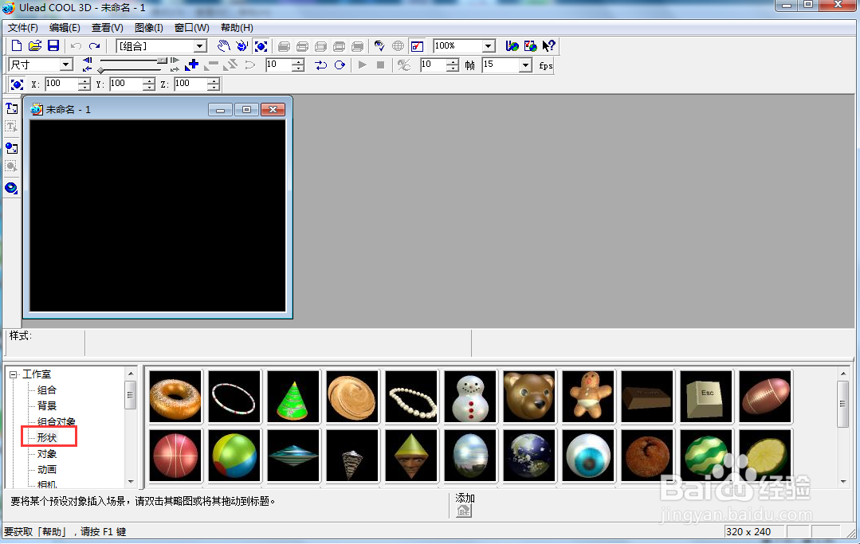Open the 15 fps frame rate dropdown
Image resolution: width=860 pixels, height=544 pixels.
(525, 65)
